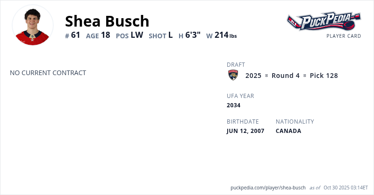
Task: Click the Pick 128 draft text
Action: [324, 76]
